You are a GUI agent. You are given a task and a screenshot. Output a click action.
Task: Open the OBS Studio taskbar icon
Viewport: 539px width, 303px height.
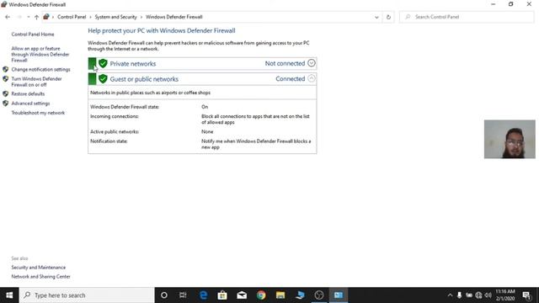tap(319, 295)
